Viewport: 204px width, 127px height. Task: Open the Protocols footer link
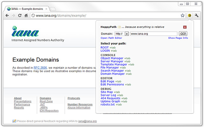tap(74, 98)
